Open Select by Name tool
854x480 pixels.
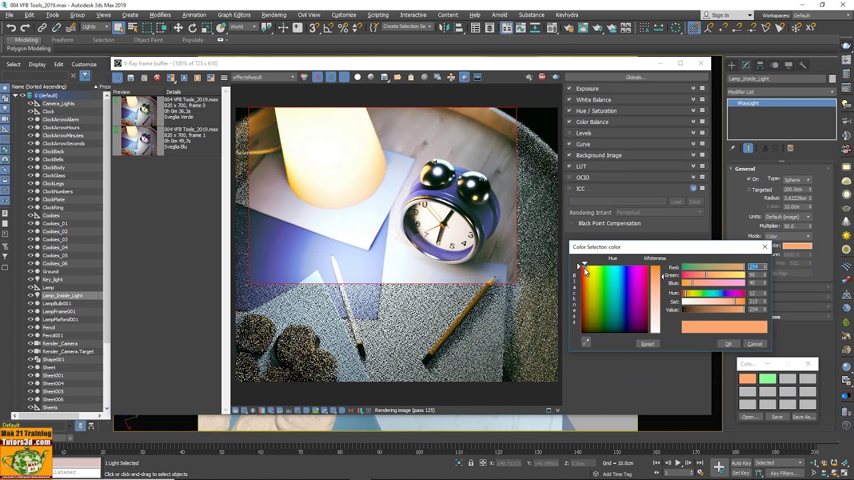(133, 27)
